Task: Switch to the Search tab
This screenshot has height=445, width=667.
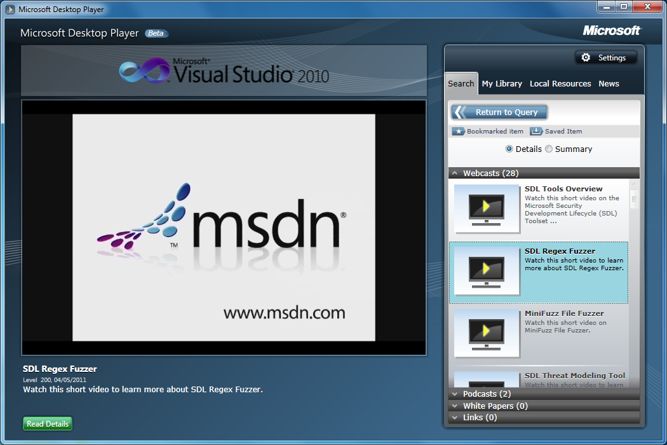Action: [461, 83]
